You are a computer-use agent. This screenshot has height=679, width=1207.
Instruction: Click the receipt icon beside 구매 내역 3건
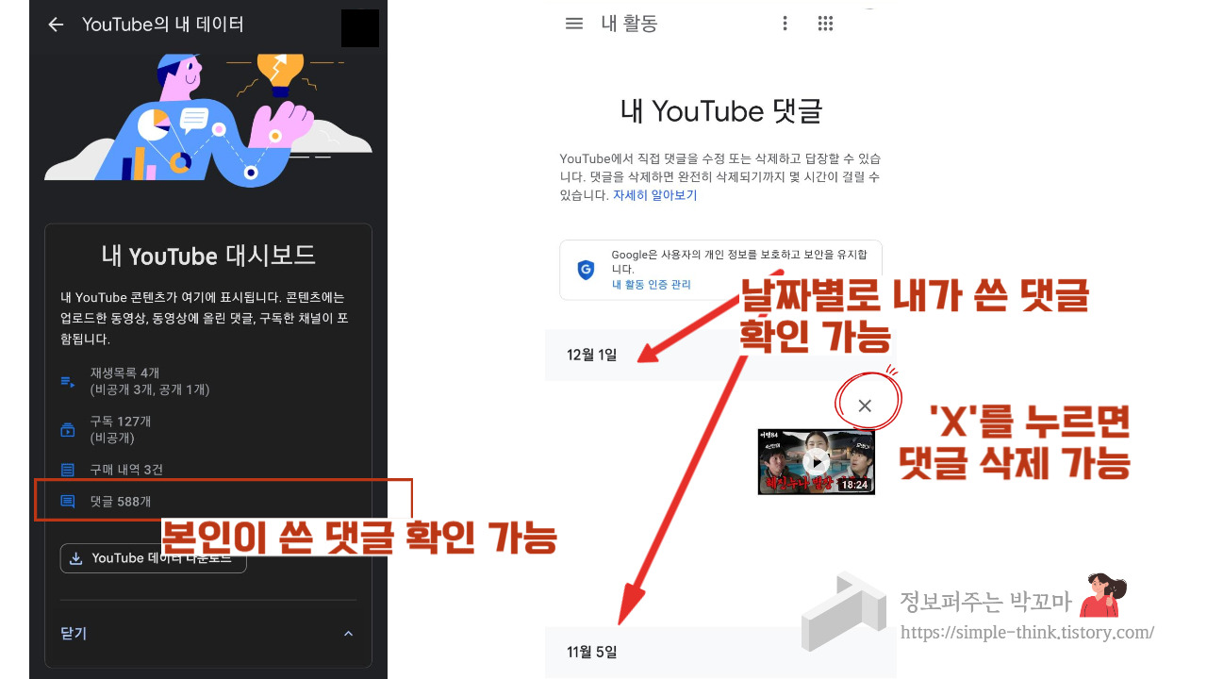pyautogui.click(x=68, y=470)
